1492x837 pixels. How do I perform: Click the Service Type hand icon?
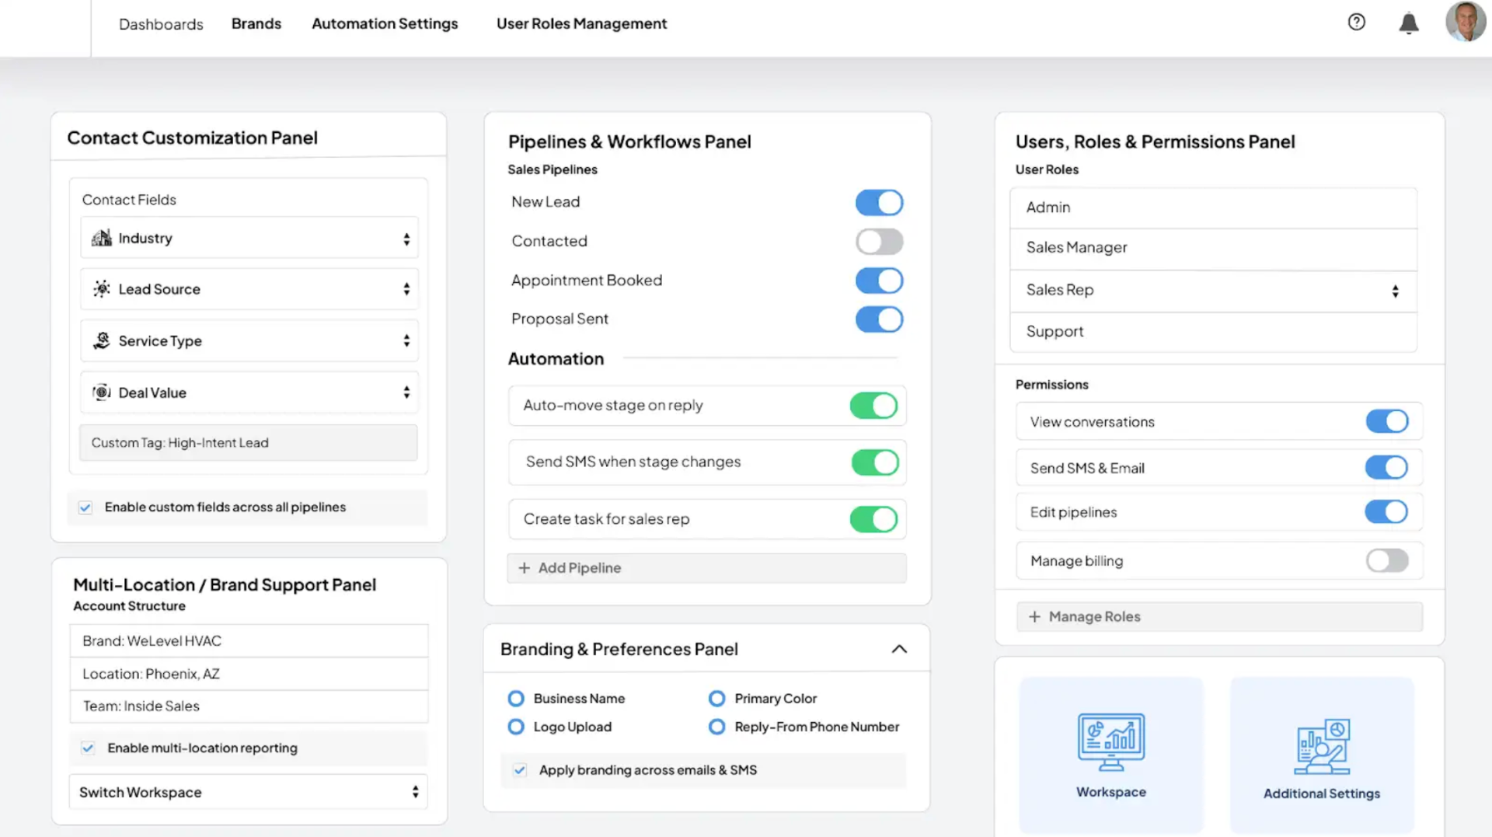click(102, 340)
